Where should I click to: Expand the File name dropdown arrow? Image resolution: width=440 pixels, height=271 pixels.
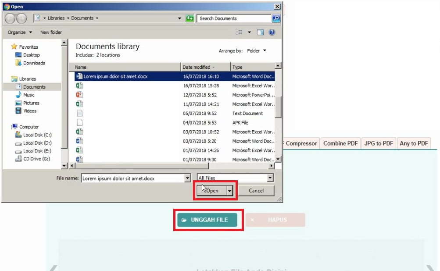[x=187, y=178]
